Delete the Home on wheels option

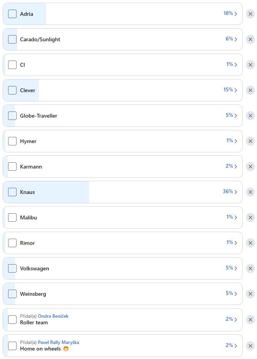[x=250, y=346]
